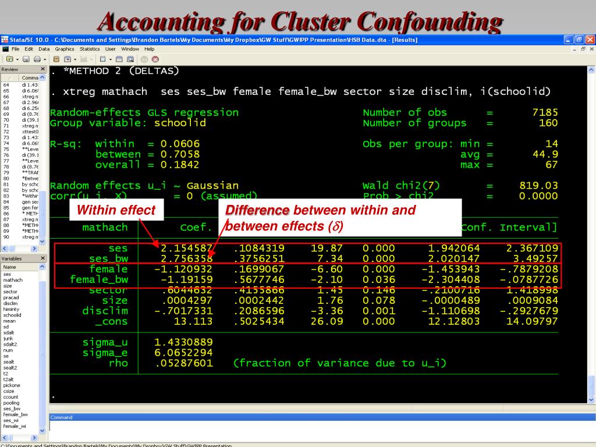Close the Review panel
Screen dimensions: 596x447
point(42,69)
